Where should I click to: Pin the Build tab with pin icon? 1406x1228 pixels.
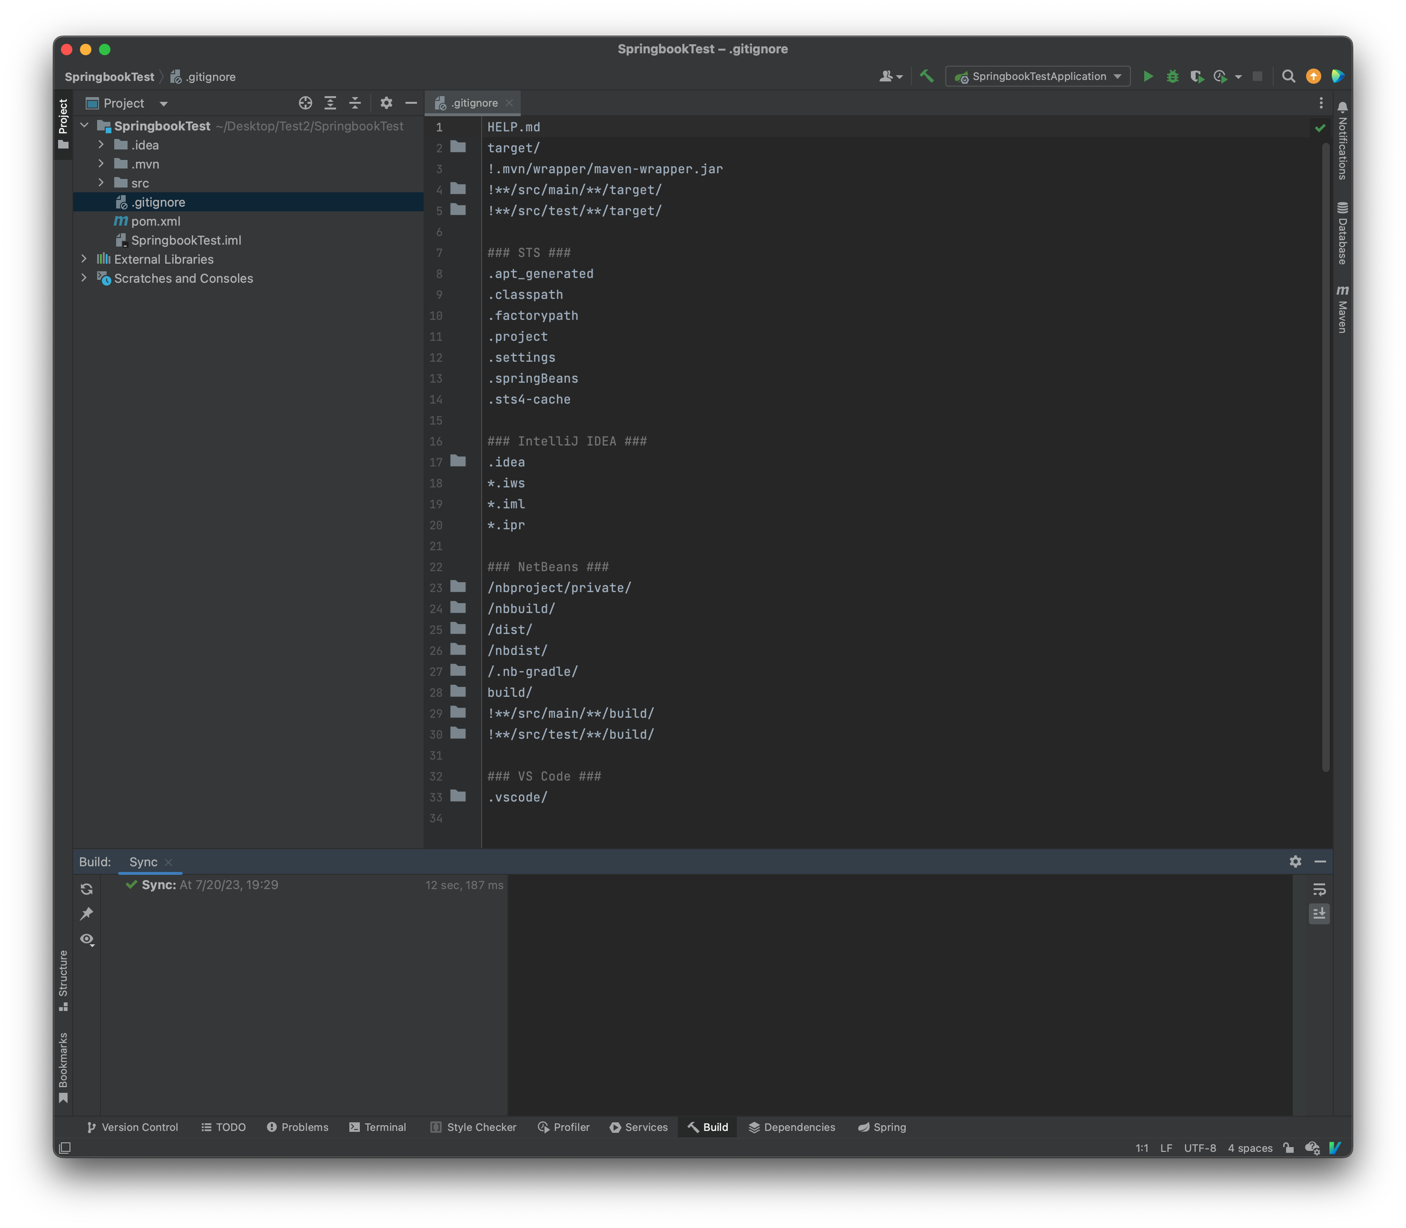tap(86, 913)
